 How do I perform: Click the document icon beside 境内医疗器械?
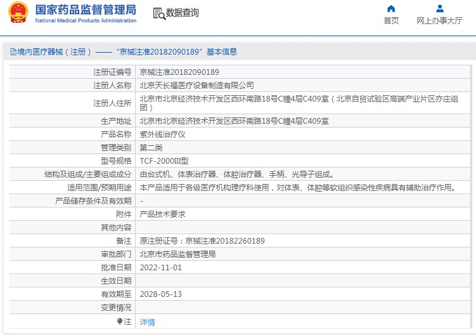pos(13,52)
